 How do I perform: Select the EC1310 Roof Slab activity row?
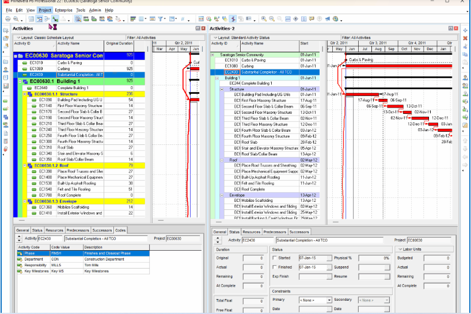click(79, 148)
